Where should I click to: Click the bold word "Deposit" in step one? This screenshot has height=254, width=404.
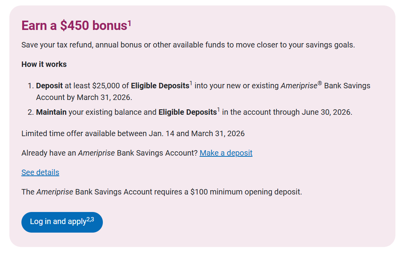pyautogui.click(x=49, y=86)
